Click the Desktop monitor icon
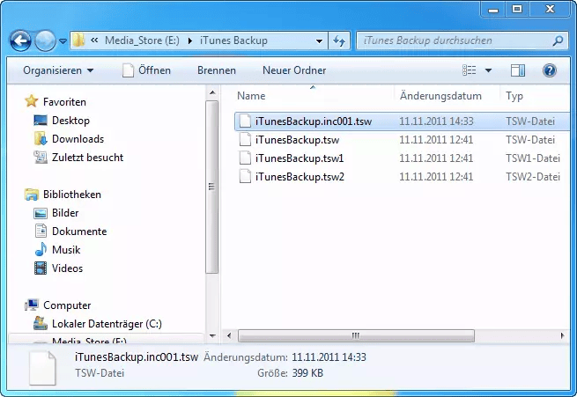 click(41, 121)
